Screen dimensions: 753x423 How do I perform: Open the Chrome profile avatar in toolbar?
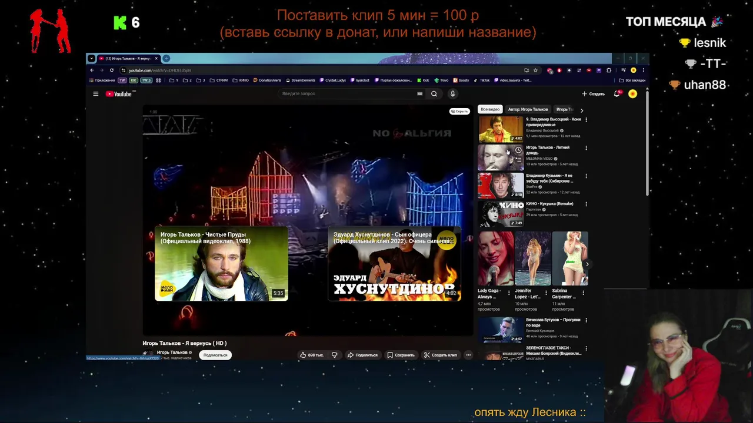[634, 70]
